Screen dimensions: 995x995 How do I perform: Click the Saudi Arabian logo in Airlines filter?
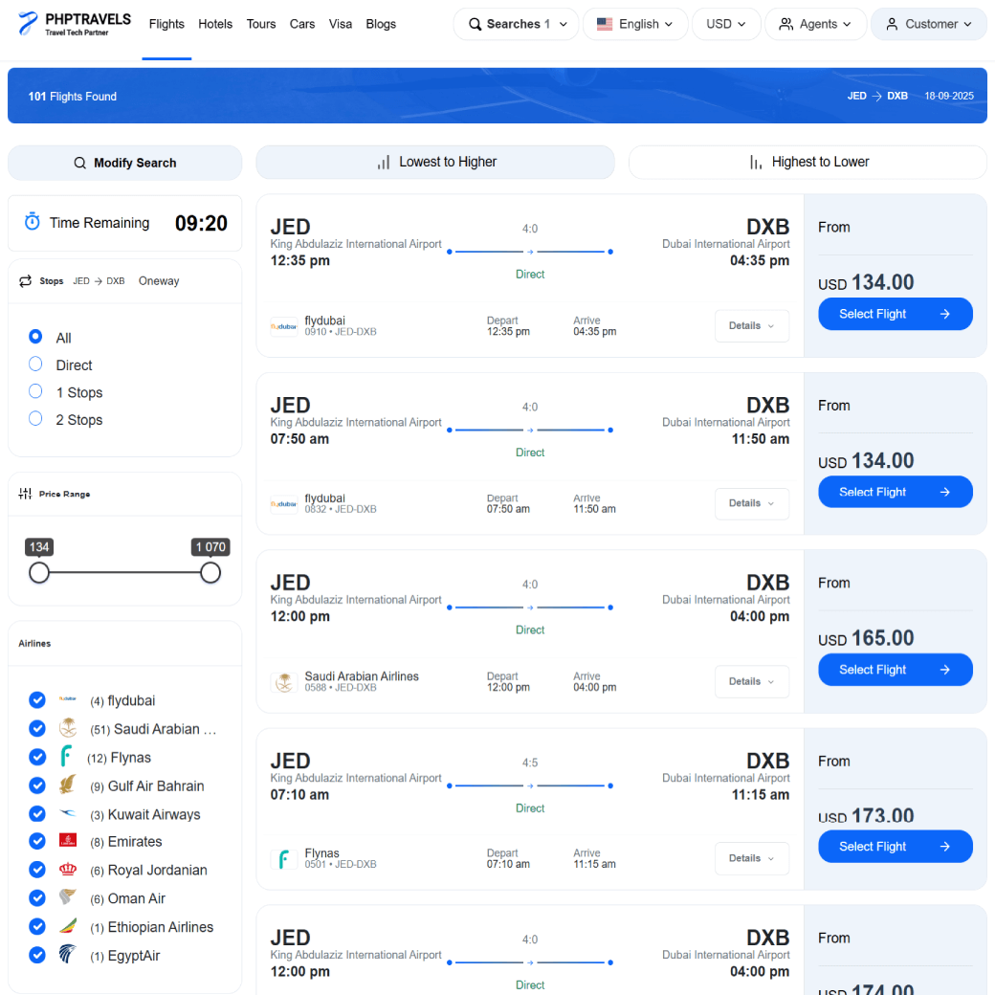(67, 727)
